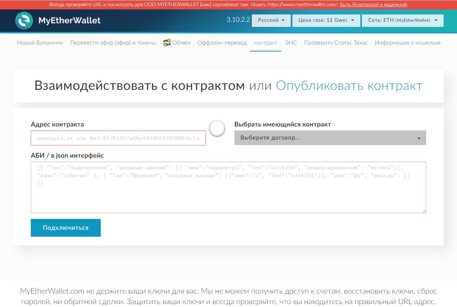Click the circular identicon next to the contract address
The image size is (457, 307).
(217, 129)
